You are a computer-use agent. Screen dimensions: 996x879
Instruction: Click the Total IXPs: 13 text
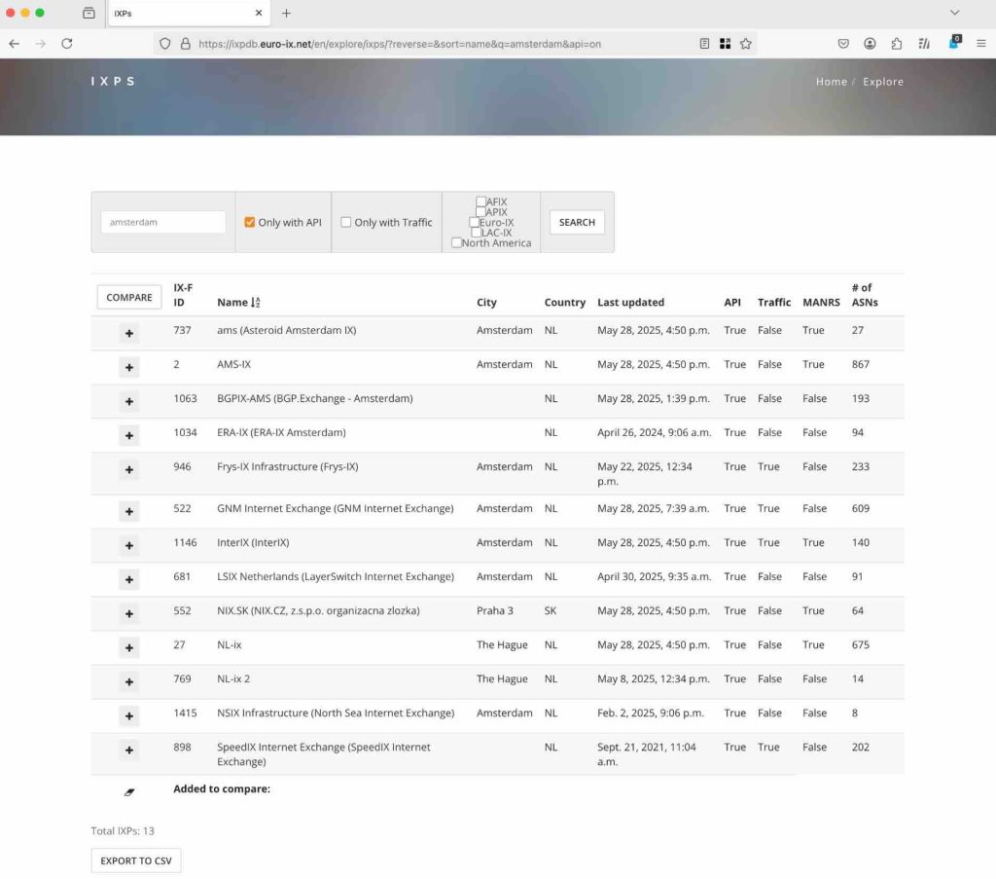123,831
